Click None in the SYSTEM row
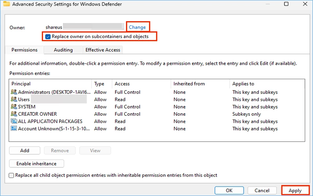Image resolution: width=313 pixels, height=196 pixels. [180, 107]
